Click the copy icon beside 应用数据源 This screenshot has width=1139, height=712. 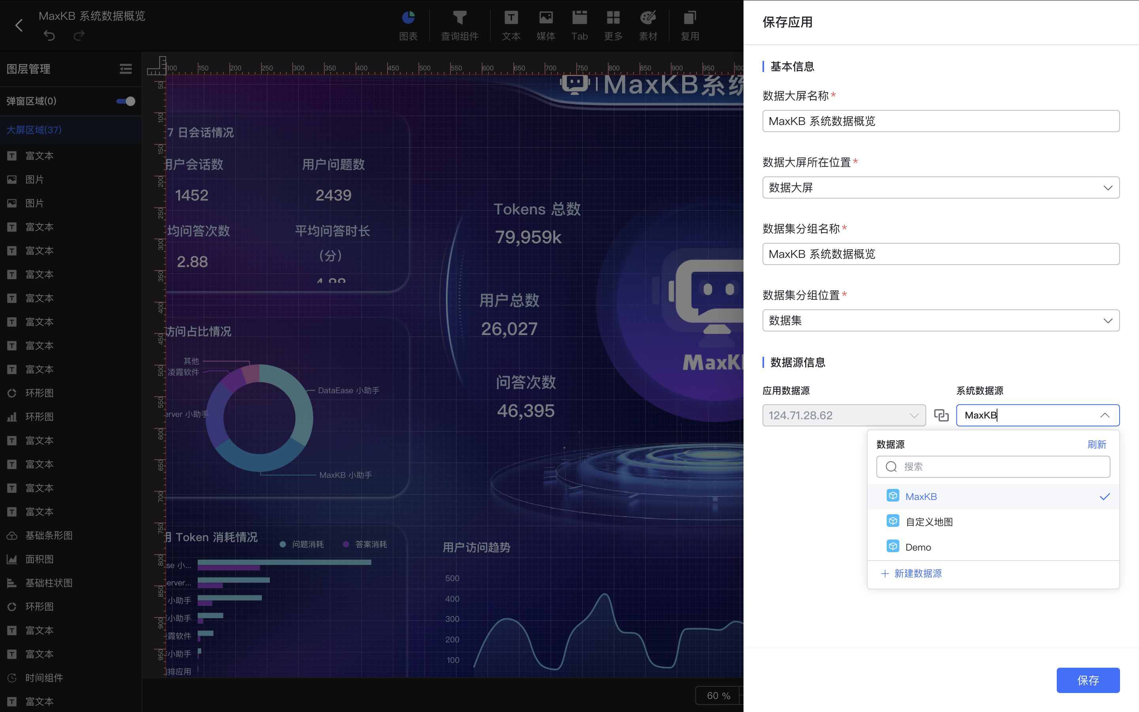point(942,415)
